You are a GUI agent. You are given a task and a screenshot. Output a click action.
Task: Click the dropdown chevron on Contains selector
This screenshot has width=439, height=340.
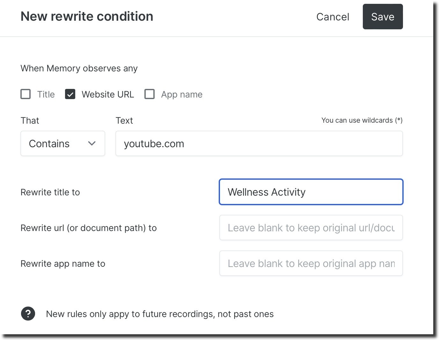point(92,144)
